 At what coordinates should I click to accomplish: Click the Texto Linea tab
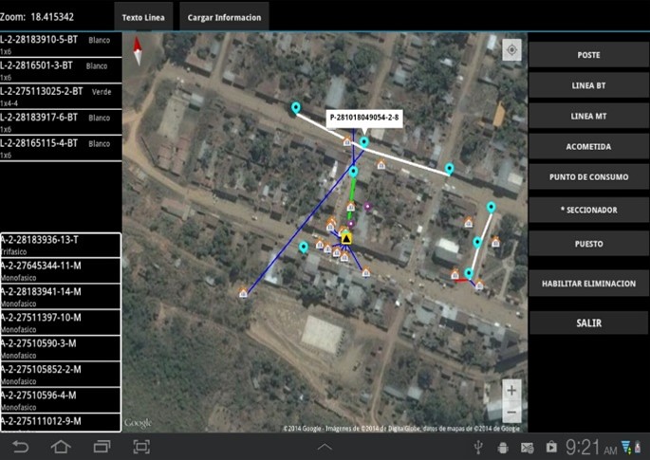143,16
